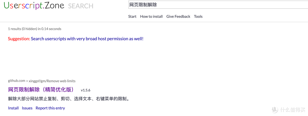Select Report this entry
The width and height of the screenshot is (308, 116).
click(x=50, y=108)
